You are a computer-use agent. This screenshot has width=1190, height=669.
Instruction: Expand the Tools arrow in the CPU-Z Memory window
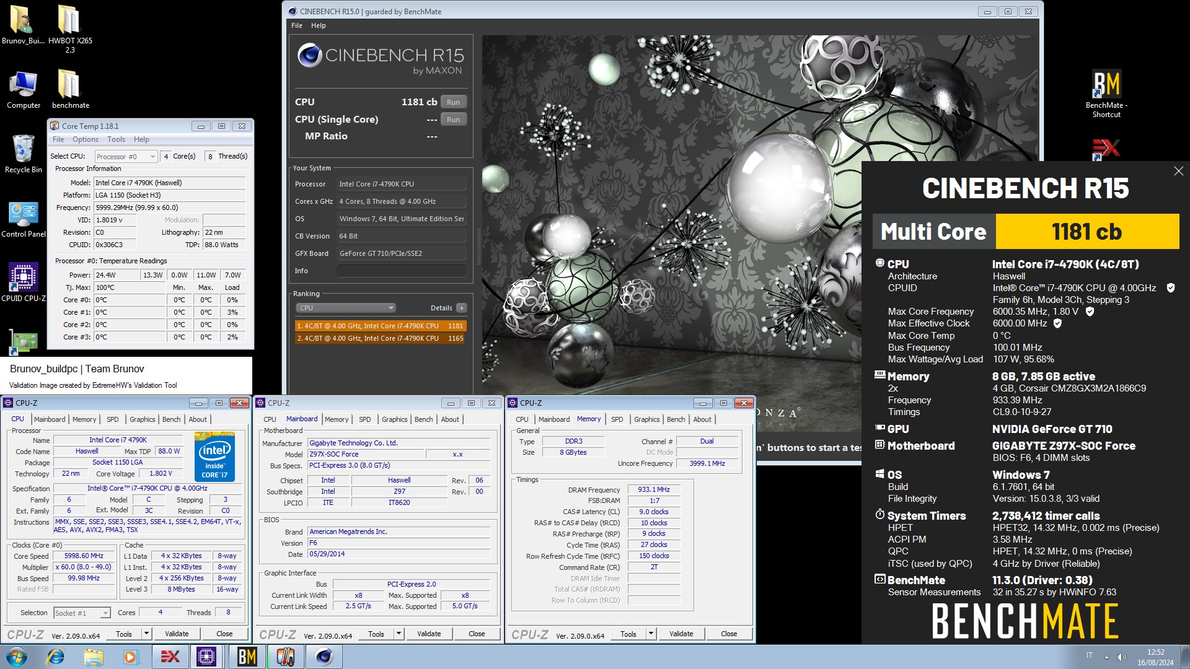(x=651, y=634)
